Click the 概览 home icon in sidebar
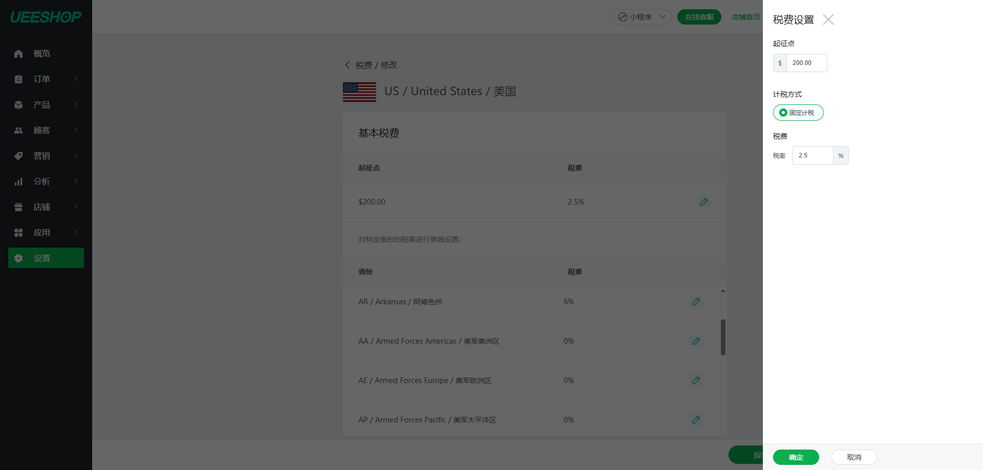Viewport: 983px width, 470px height. [x=18, y=54]
